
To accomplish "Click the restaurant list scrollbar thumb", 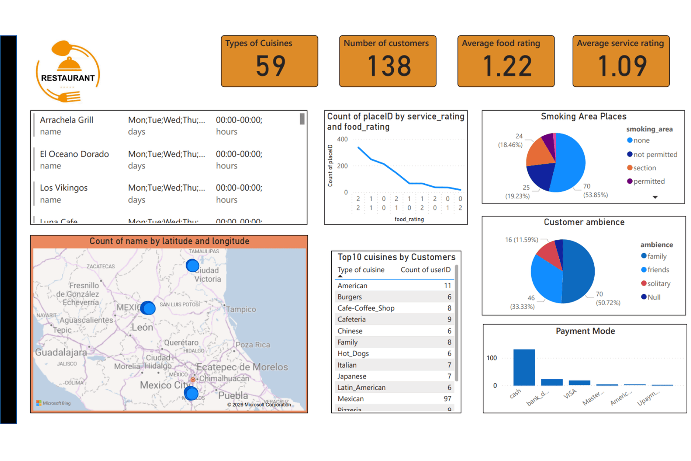I will click(302, 119).
